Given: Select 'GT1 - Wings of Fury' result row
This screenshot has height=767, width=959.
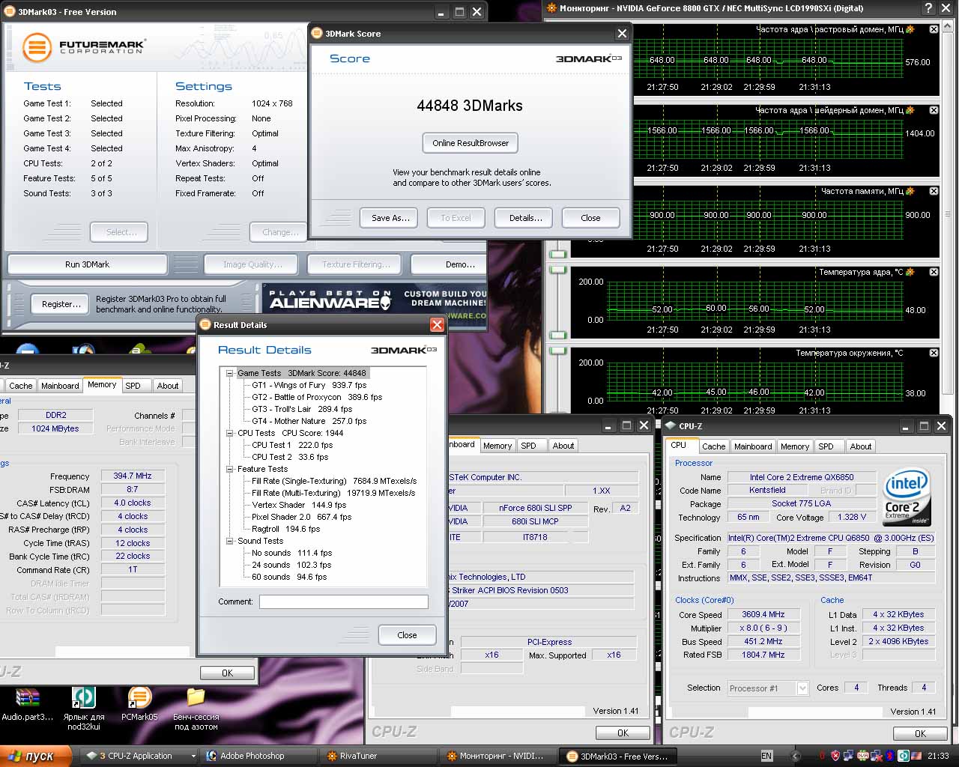Looking at the screenshot, I should point(309,385).
